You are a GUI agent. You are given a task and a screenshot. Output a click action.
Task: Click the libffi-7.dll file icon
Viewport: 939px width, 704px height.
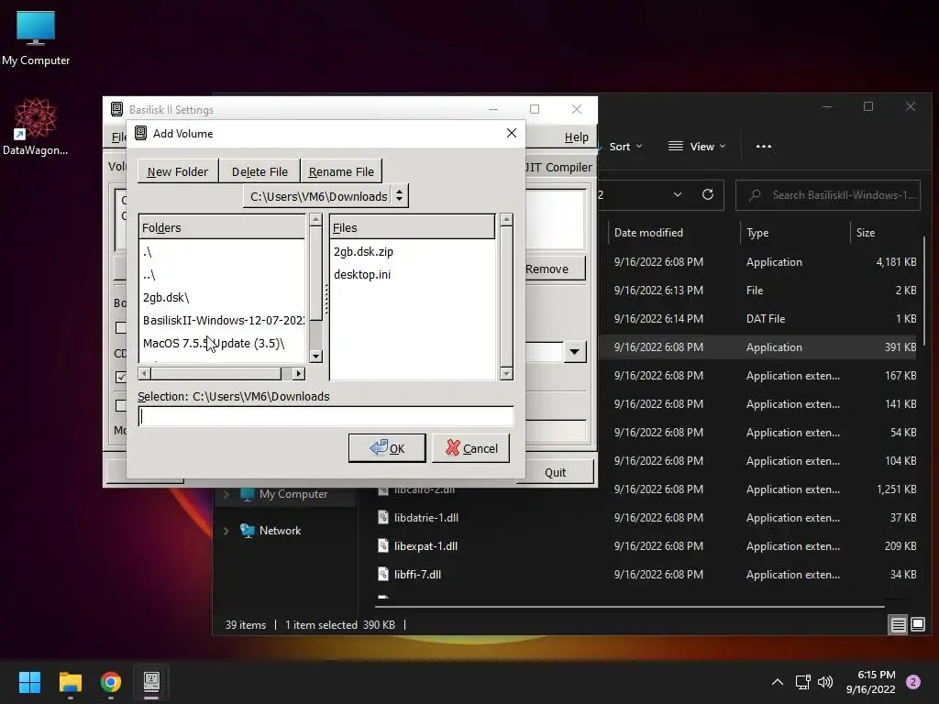click(x=383, y=574)
